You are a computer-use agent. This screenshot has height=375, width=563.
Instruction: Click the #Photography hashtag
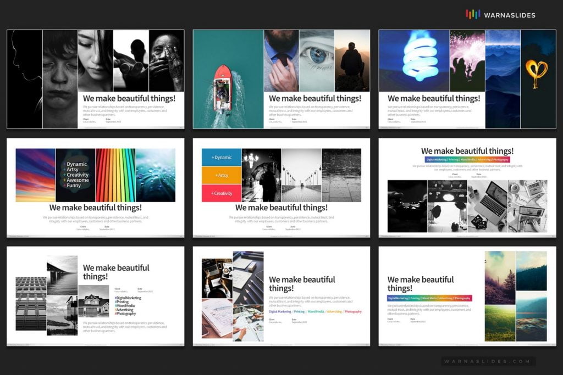[126, 314]
